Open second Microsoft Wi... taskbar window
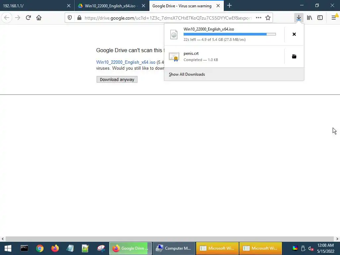Image resolution: width=340 pixels, height=255 pixels. coord(261,248)
